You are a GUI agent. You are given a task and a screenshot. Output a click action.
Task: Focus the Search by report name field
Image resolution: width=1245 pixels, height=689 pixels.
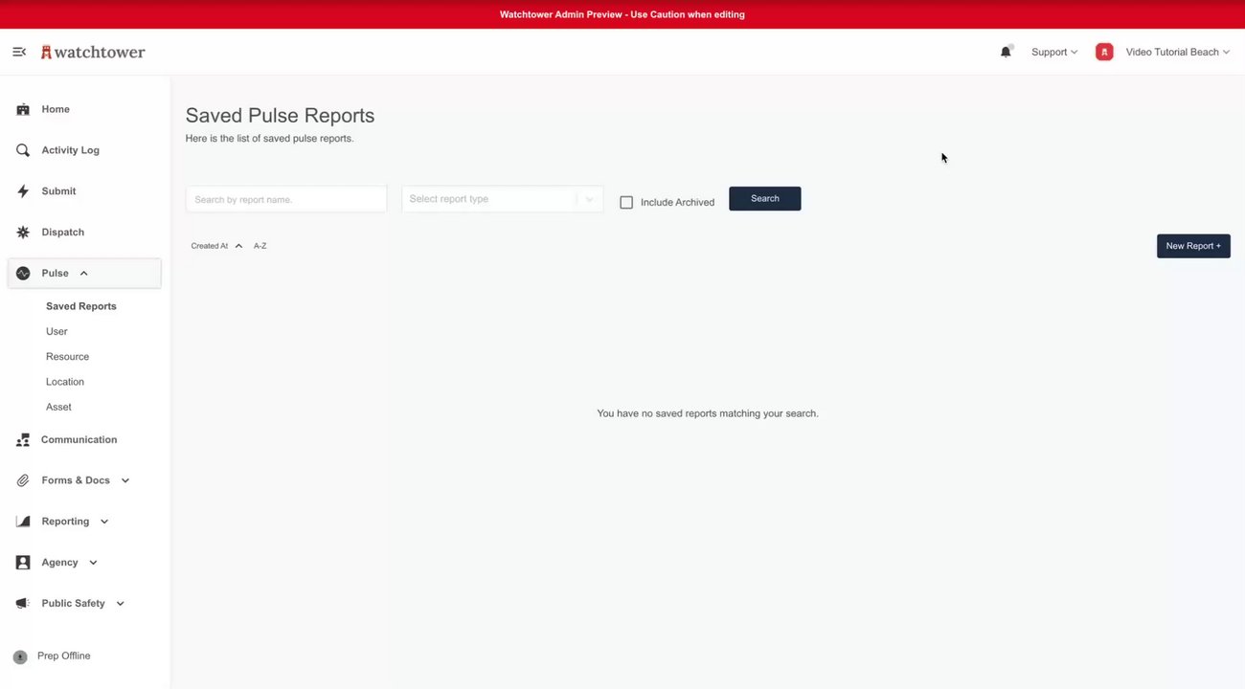click(x=286, y=199)
